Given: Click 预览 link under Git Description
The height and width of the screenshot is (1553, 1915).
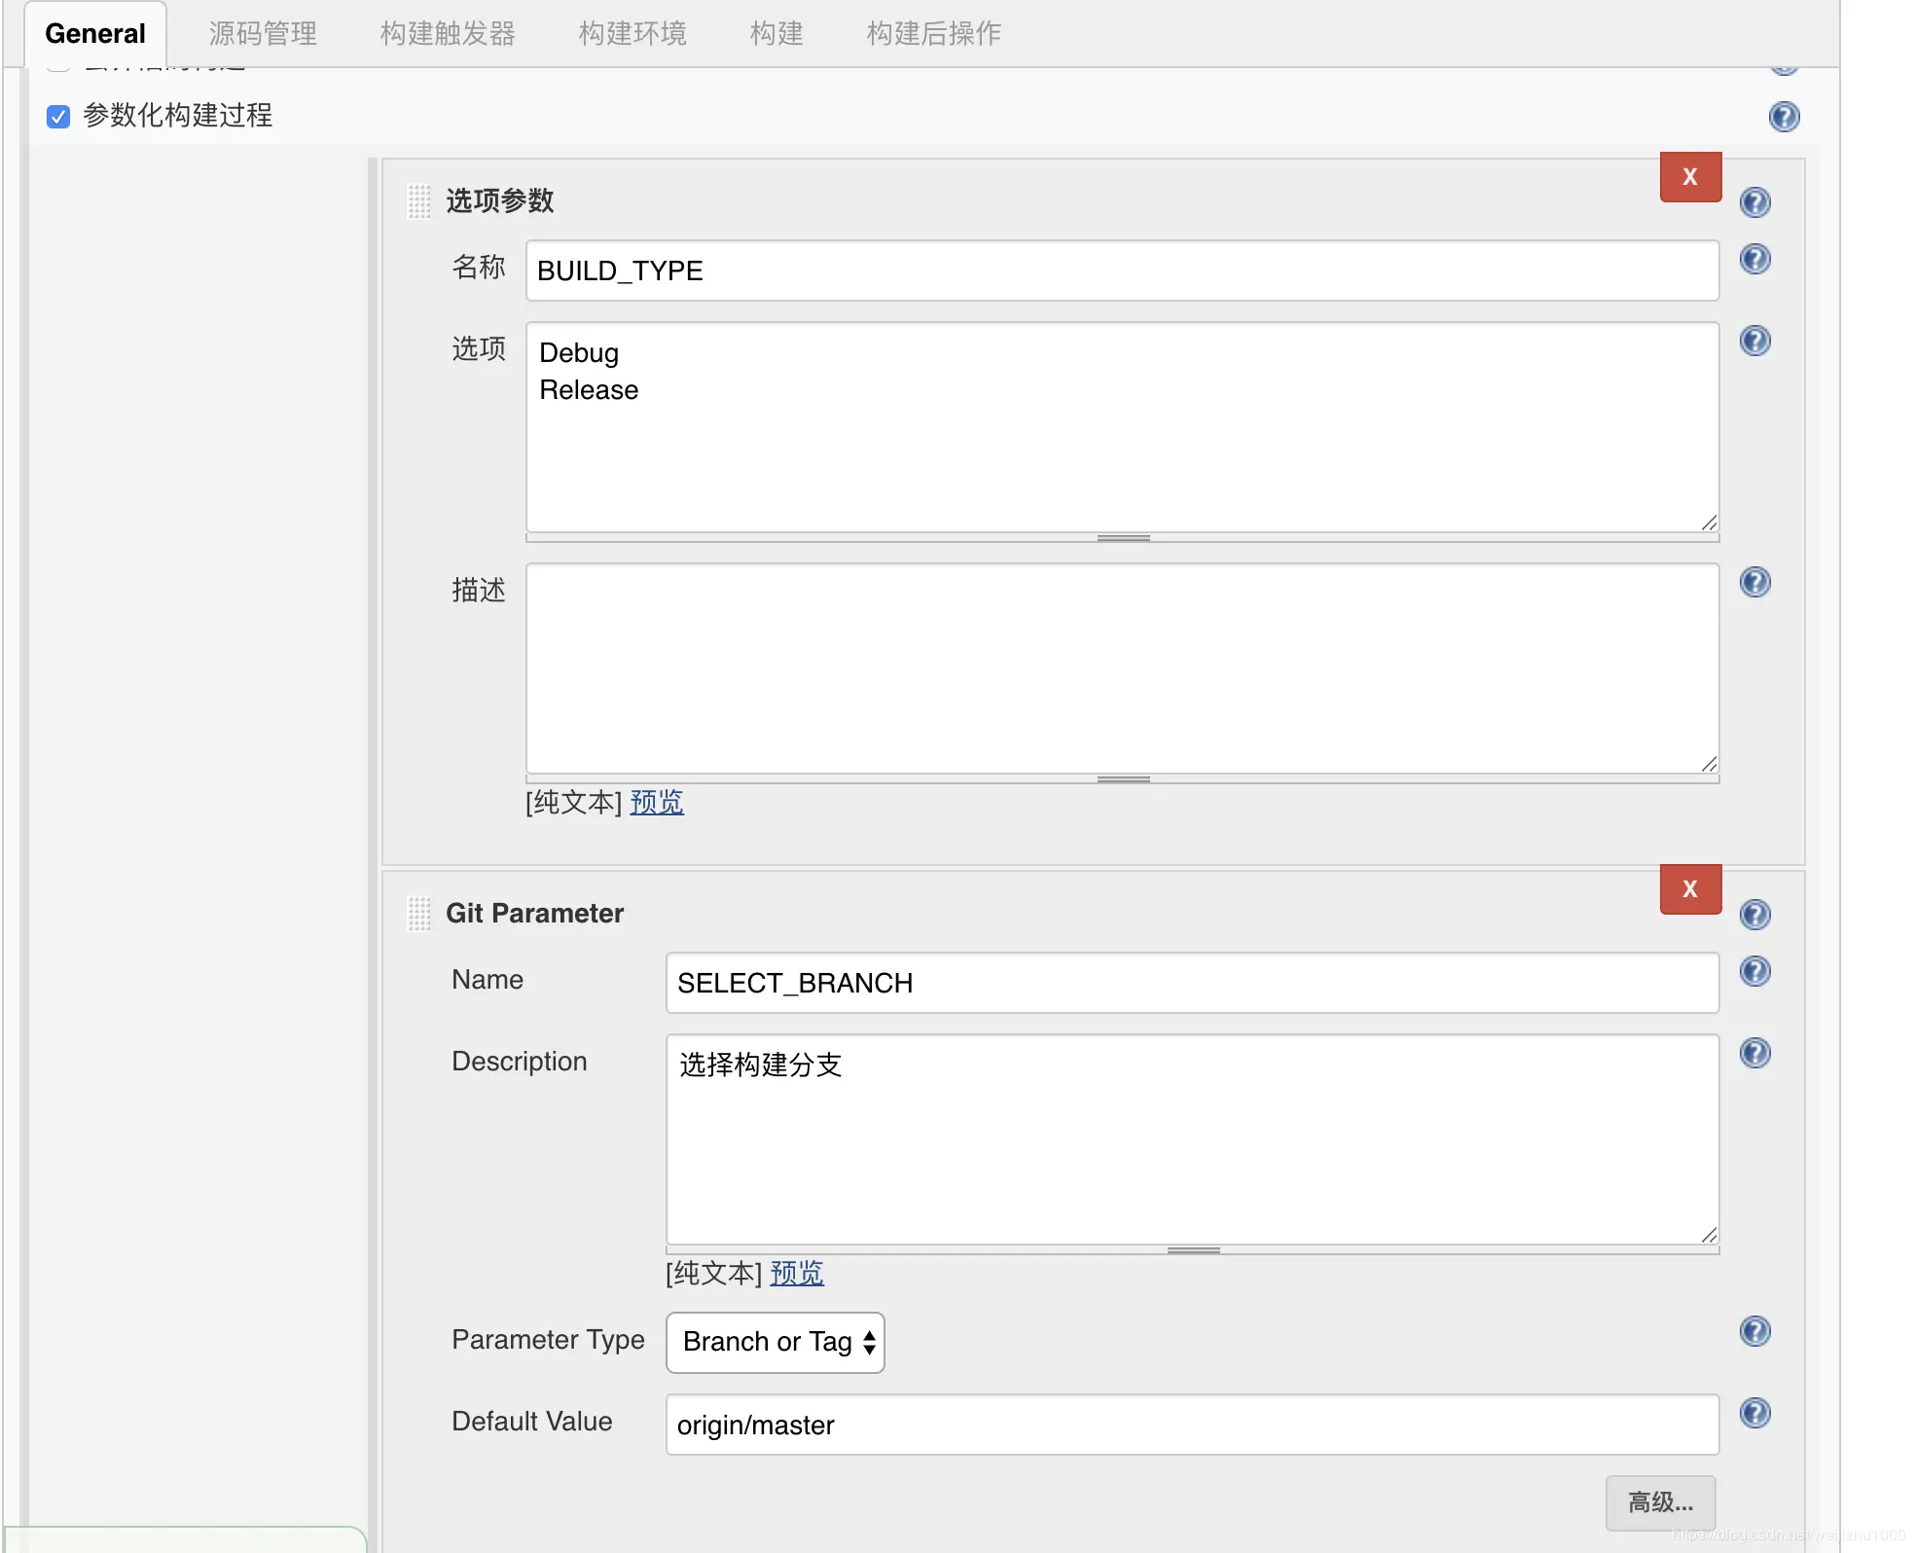Looking at the screenshot, I should [796, 1274].
